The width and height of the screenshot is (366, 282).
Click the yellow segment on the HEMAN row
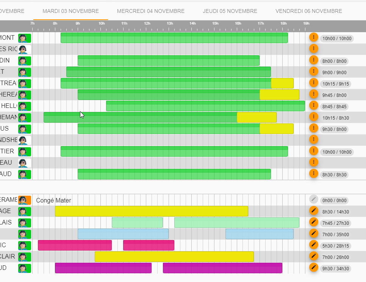pos(257,117)
